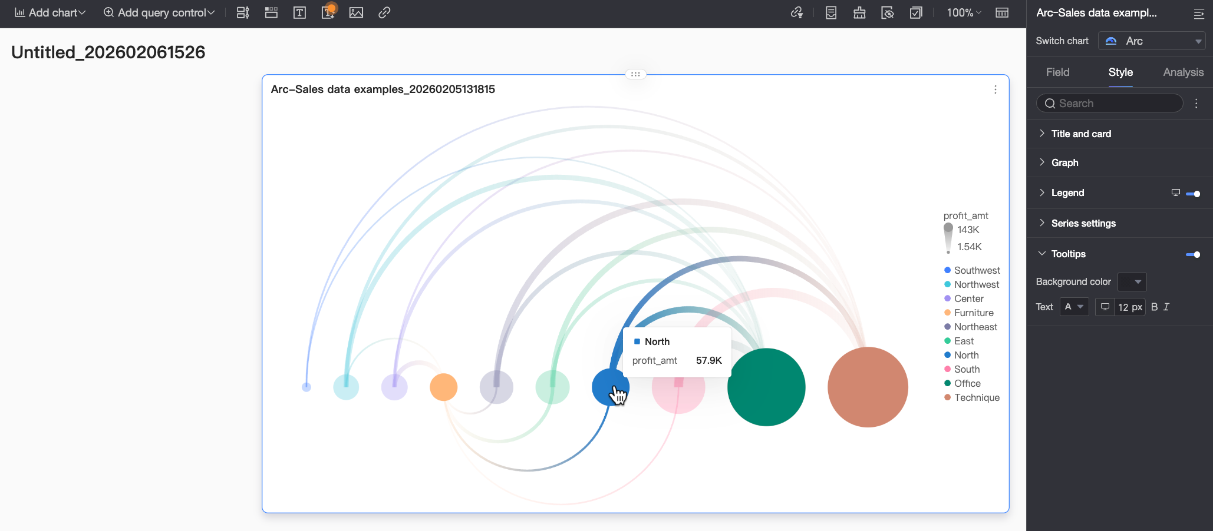Click the dashboard title Untitled_202602061526
This screenshot has width=1213, height=531.
click(108, 52)
